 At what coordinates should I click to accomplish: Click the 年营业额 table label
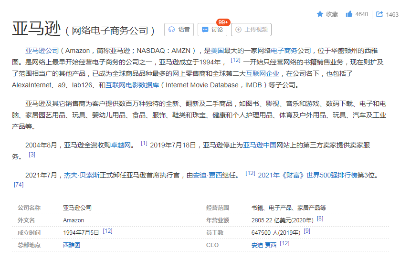point(218,220)
